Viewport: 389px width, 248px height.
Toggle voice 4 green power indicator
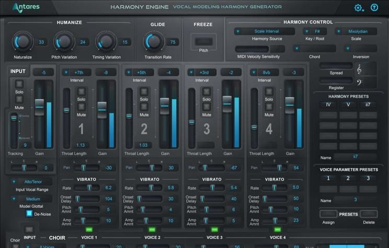(x=278, y=230)
